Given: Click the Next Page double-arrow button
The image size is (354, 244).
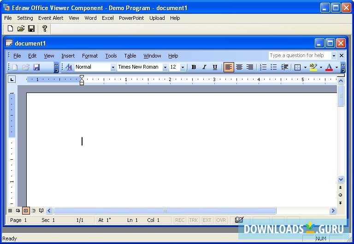Looking at the screenshot, I should [x=341, y=203].
